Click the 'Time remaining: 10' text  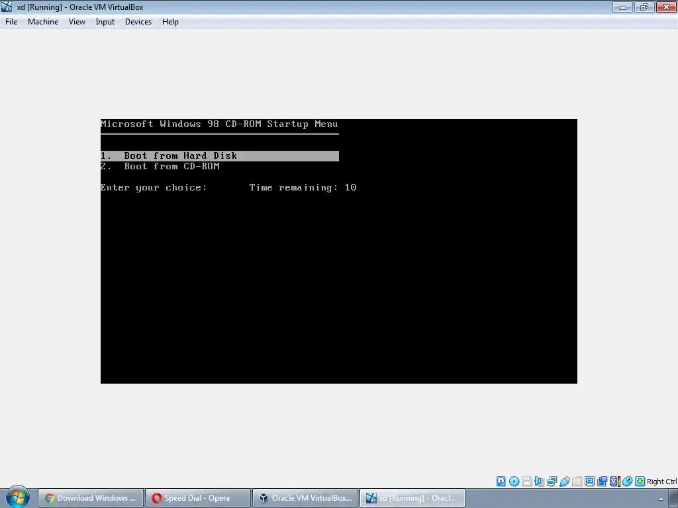(303, 187)
